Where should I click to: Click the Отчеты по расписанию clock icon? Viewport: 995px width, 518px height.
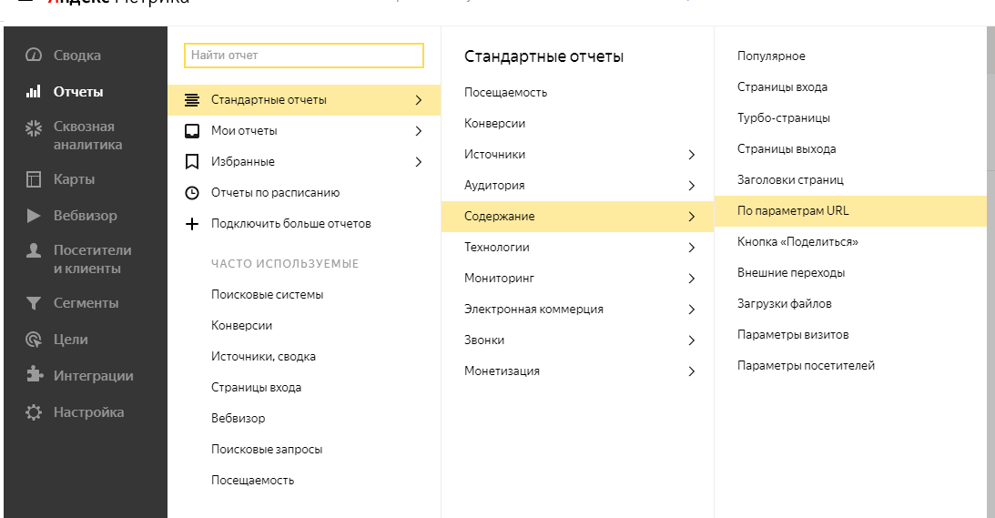point(192,193)
